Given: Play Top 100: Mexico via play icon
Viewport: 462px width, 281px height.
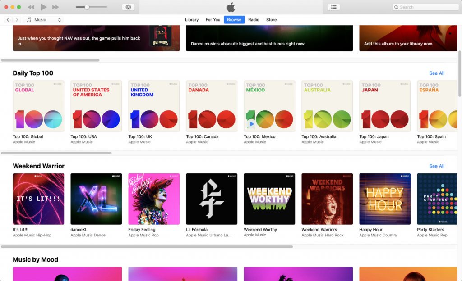Looking at the screenshot, I should click(251, 124).
